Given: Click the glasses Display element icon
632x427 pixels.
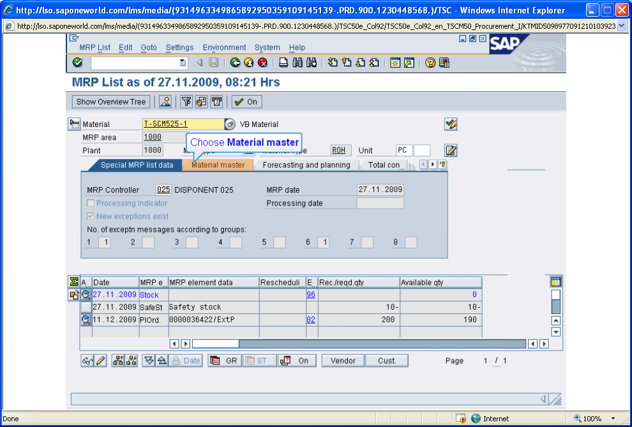Looking at the screenshot, I should pyautogui.click(x=87, y=361).
